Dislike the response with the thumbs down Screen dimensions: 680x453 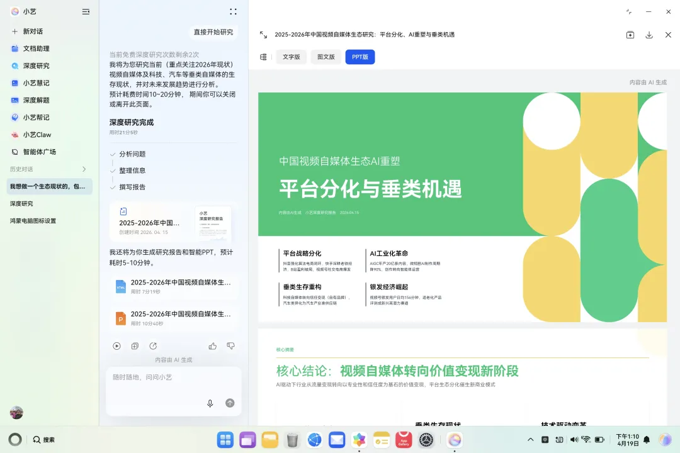point(230,346)
